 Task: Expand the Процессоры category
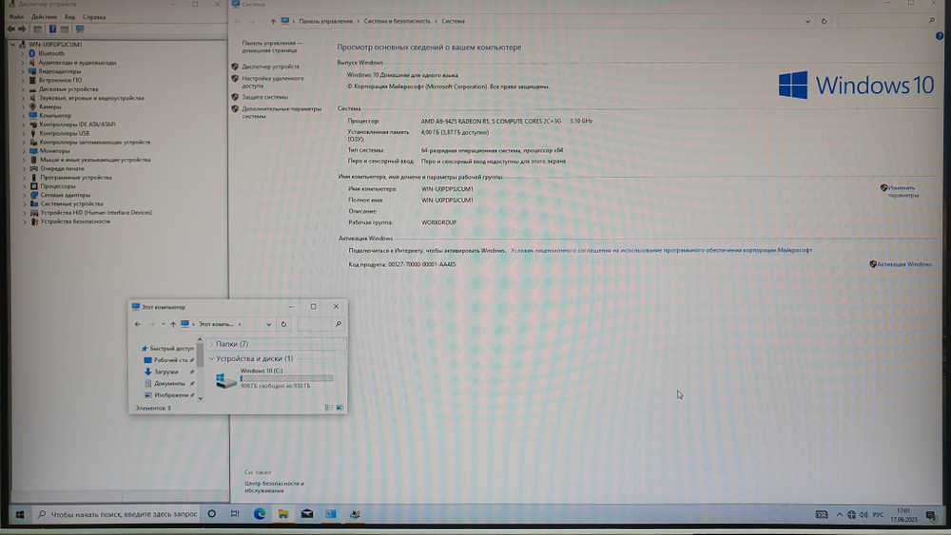tap(25, 186)
